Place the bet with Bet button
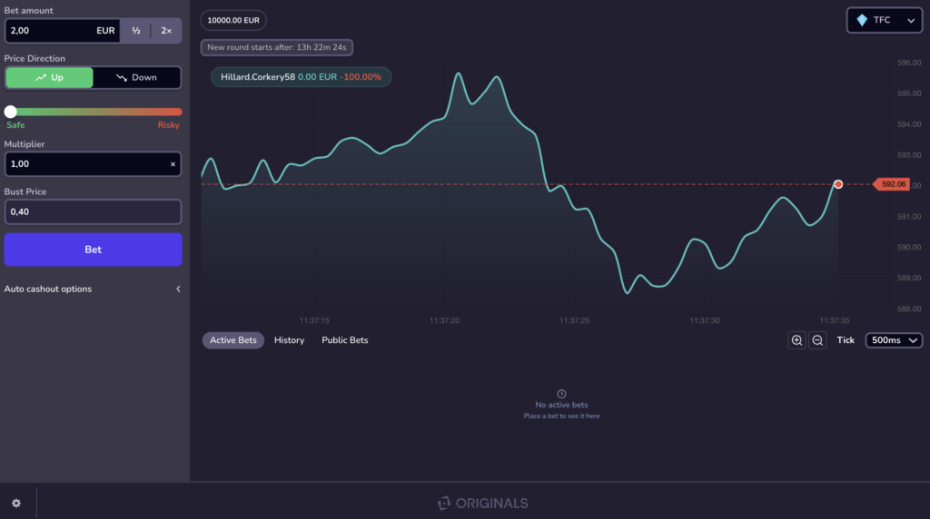 (93, 250)
